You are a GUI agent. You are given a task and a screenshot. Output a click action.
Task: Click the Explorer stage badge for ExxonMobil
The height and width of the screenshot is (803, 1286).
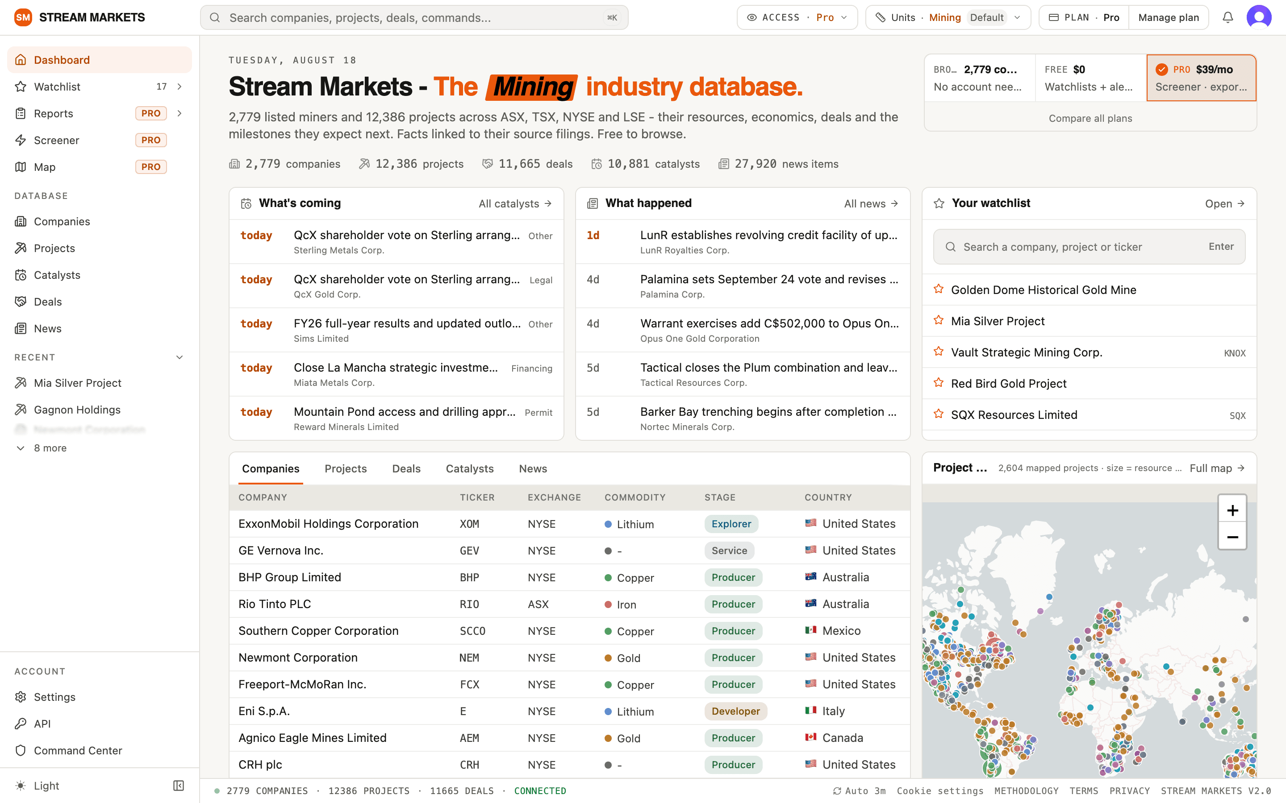731,524
